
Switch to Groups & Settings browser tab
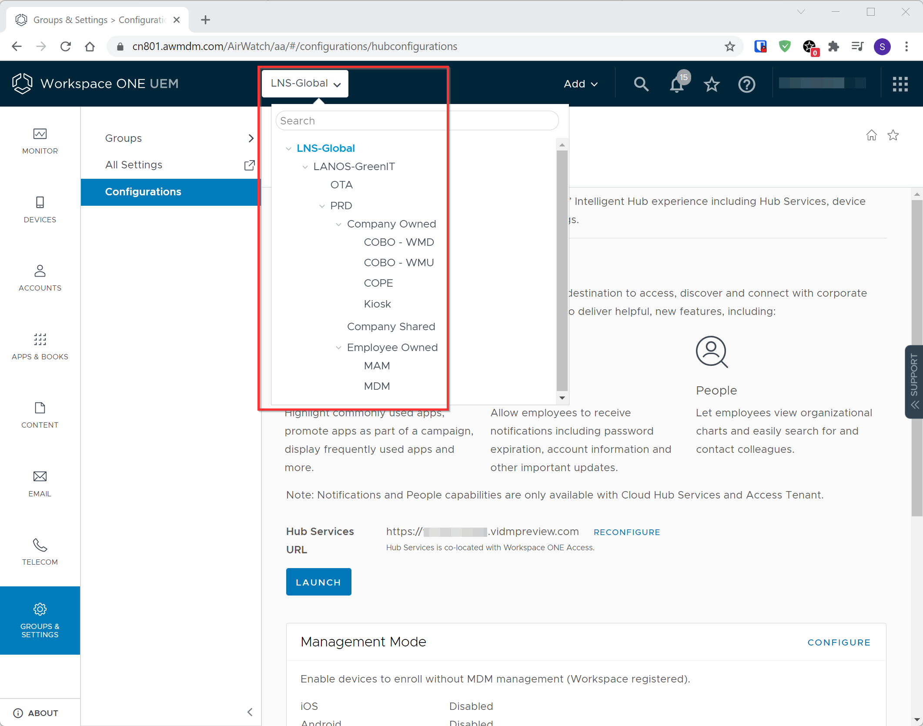(97, 20)
